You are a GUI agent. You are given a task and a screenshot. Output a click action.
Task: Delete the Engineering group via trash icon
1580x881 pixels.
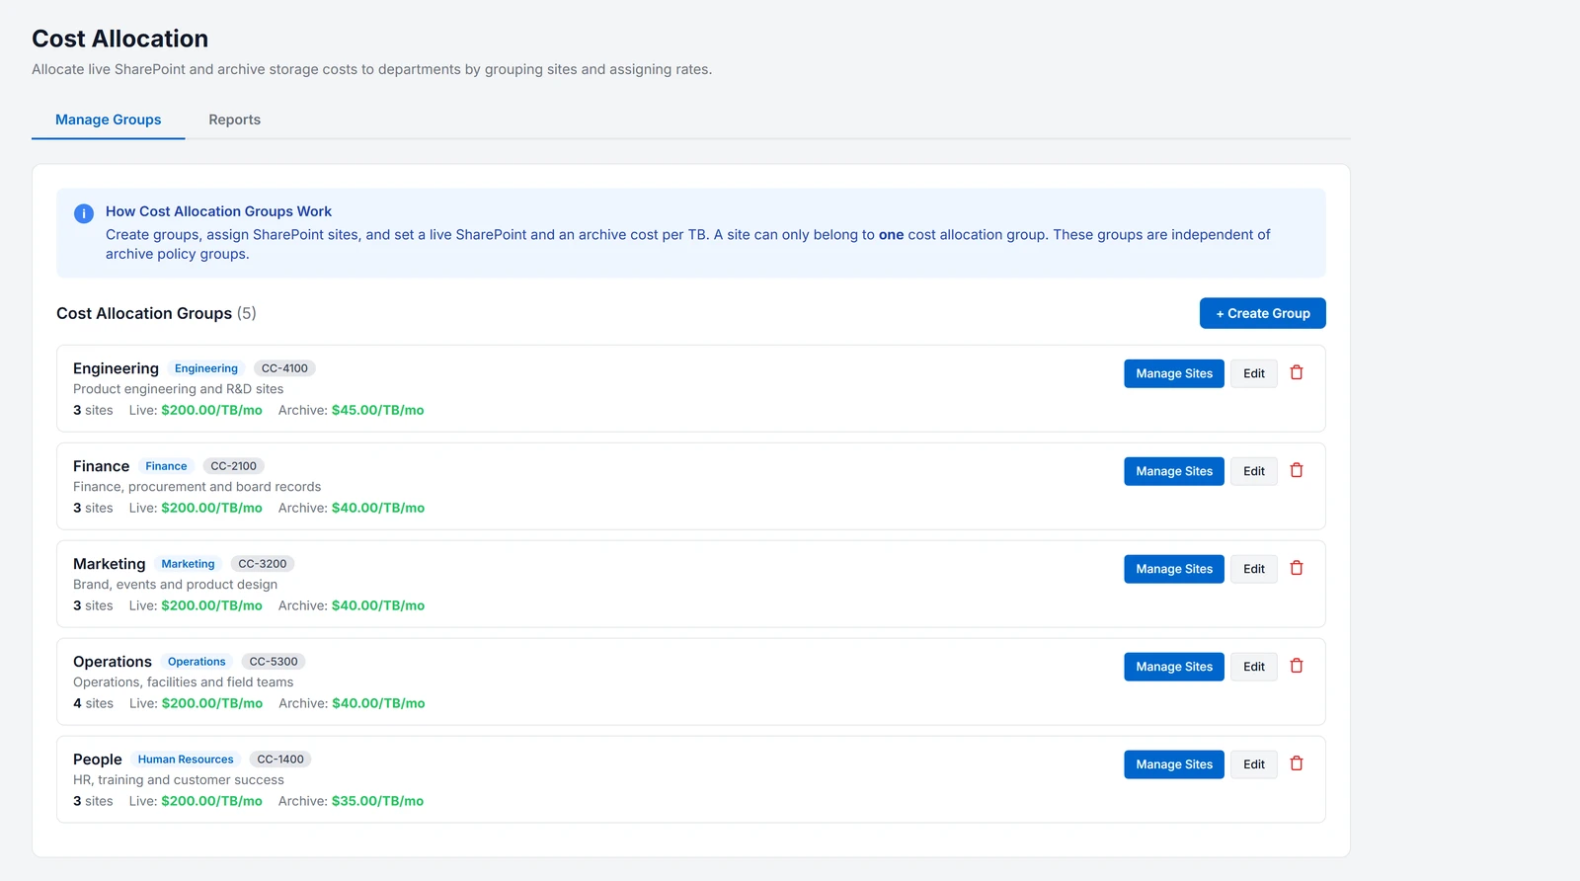click(1297, 372)
